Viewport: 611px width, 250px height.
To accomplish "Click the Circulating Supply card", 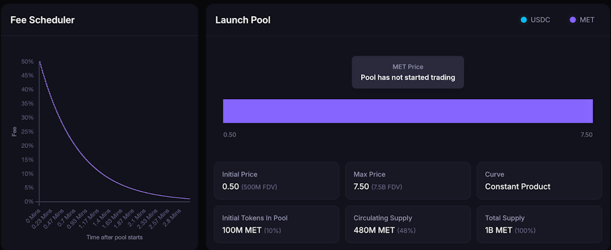I will point(408,224).
